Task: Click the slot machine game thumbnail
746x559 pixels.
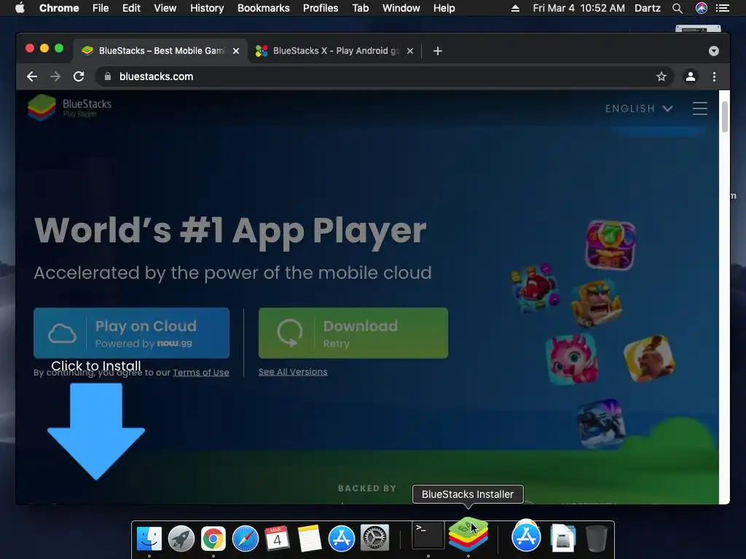Action: [x=610, y=245]
